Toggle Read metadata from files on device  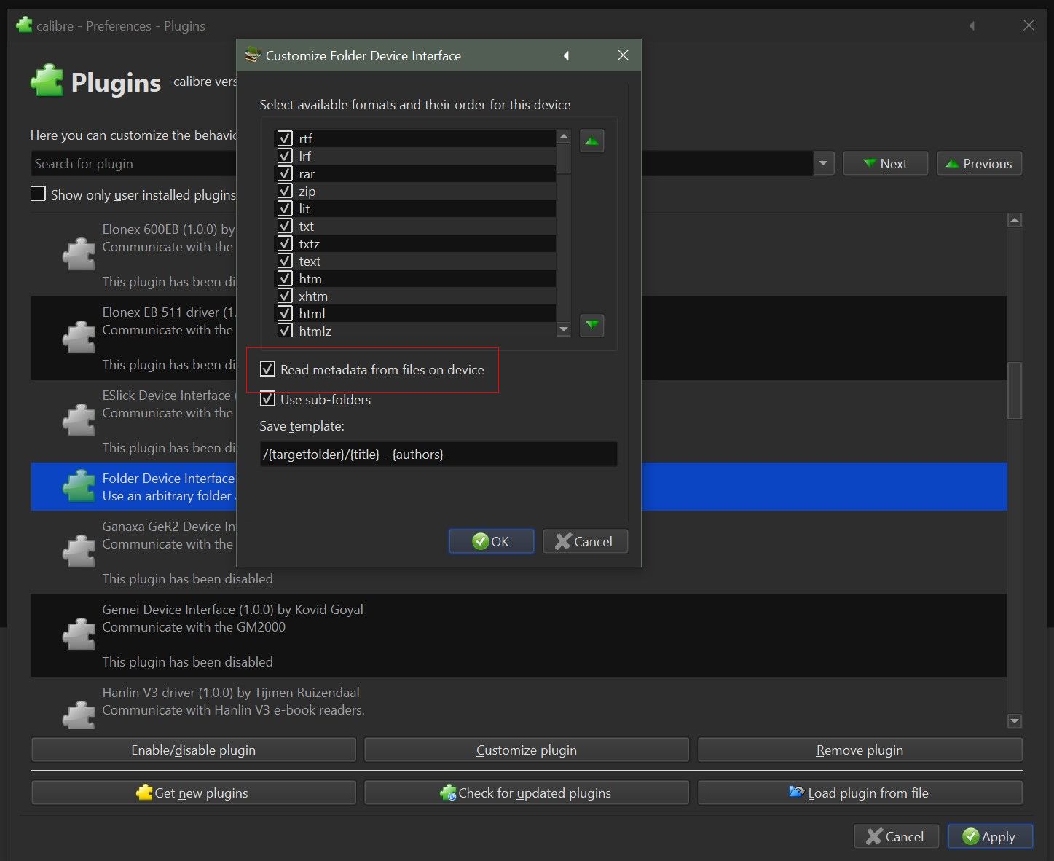[267, 369]
